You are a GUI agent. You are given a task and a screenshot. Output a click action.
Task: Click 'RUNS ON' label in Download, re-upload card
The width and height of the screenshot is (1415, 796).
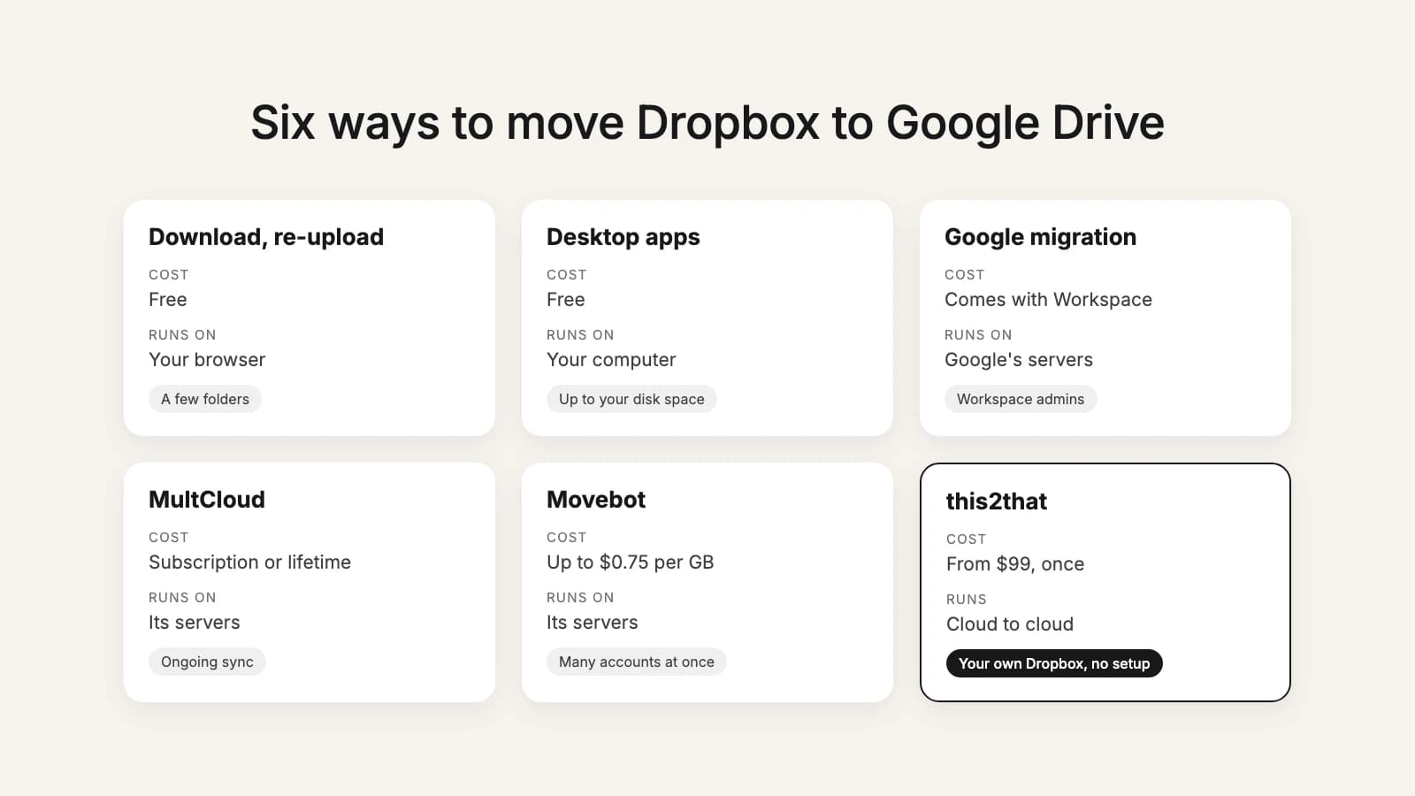[182, 335]
